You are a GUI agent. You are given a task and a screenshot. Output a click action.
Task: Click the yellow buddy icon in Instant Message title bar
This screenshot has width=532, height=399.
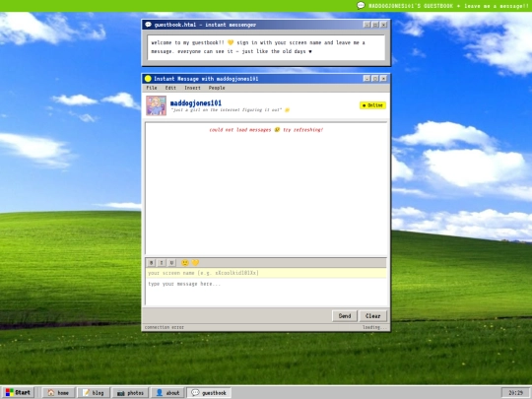click(x=148, y=79)
